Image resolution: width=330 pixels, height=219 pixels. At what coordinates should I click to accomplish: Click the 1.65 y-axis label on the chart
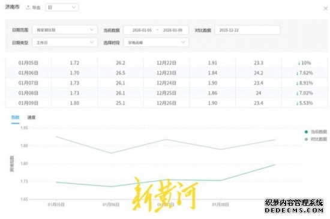[24, 199]
